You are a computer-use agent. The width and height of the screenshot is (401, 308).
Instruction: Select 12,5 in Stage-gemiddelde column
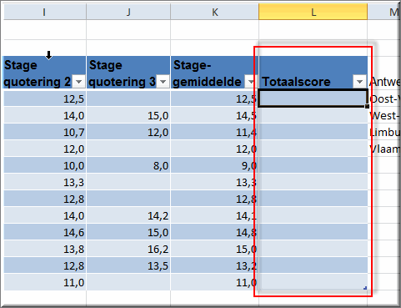tap(214, 98)
